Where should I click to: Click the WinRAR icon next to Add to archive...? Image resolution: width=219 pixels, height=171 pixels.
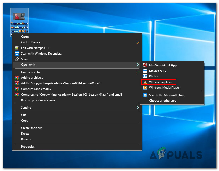(x=17, y=77)
